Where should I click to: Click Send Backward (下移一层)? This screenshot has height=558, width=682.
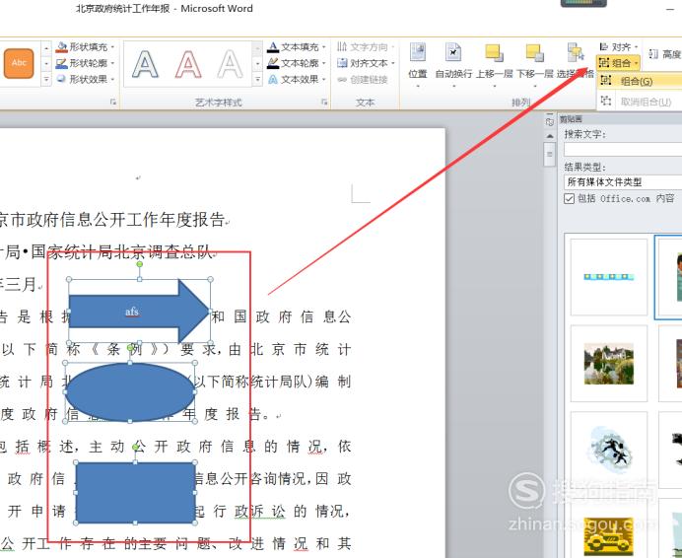pyautogui.click(x=534, y=63)
